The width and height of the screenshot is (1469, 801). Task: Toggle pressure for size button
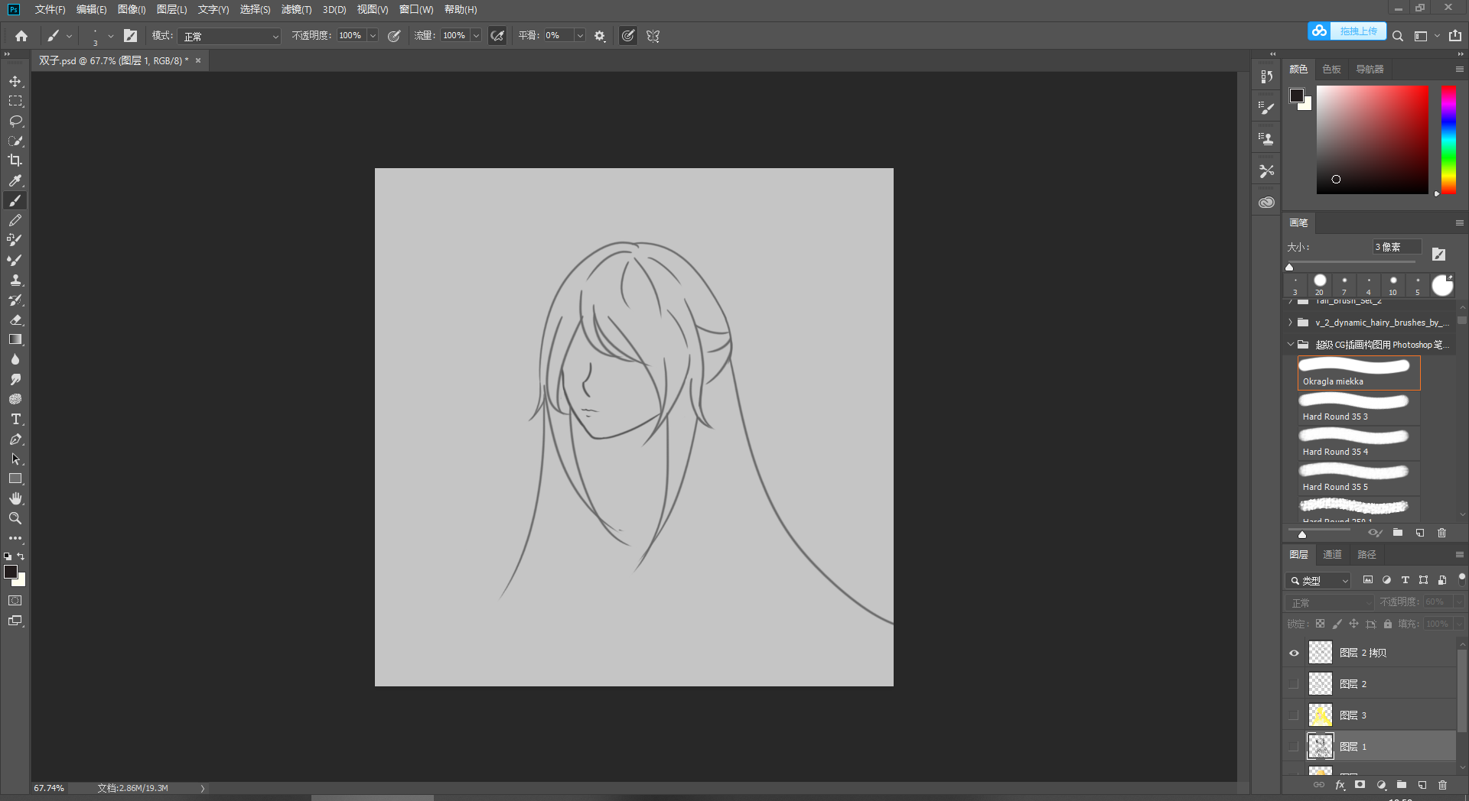click(x=627, y=36)
